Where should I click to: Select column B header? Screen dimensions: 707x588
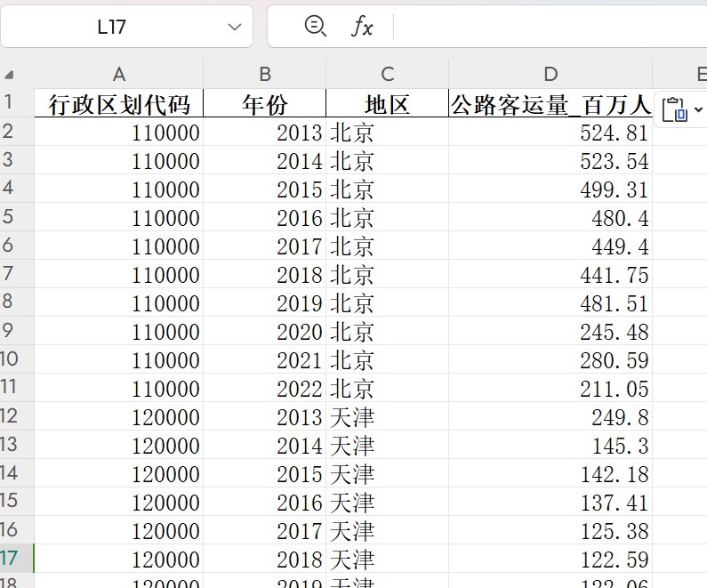coord(265,74)
